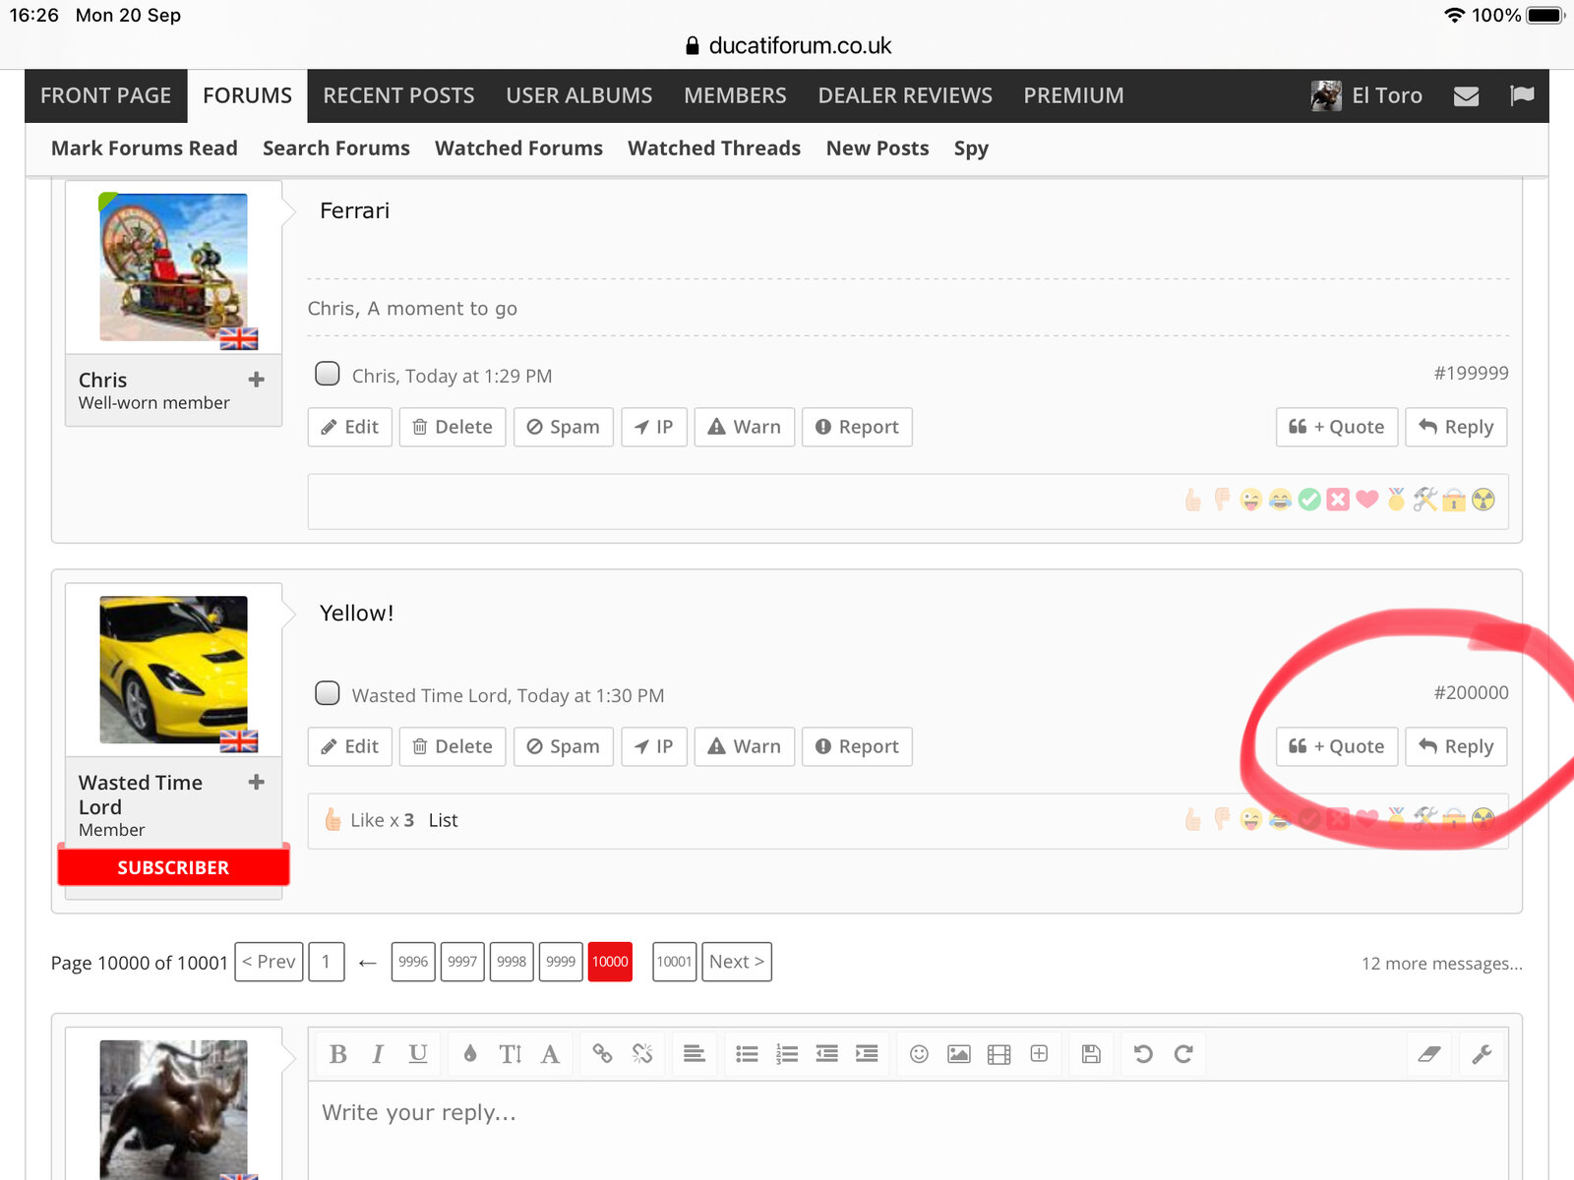Expand Wasted Time Lord's profile plus

point(257,783)
